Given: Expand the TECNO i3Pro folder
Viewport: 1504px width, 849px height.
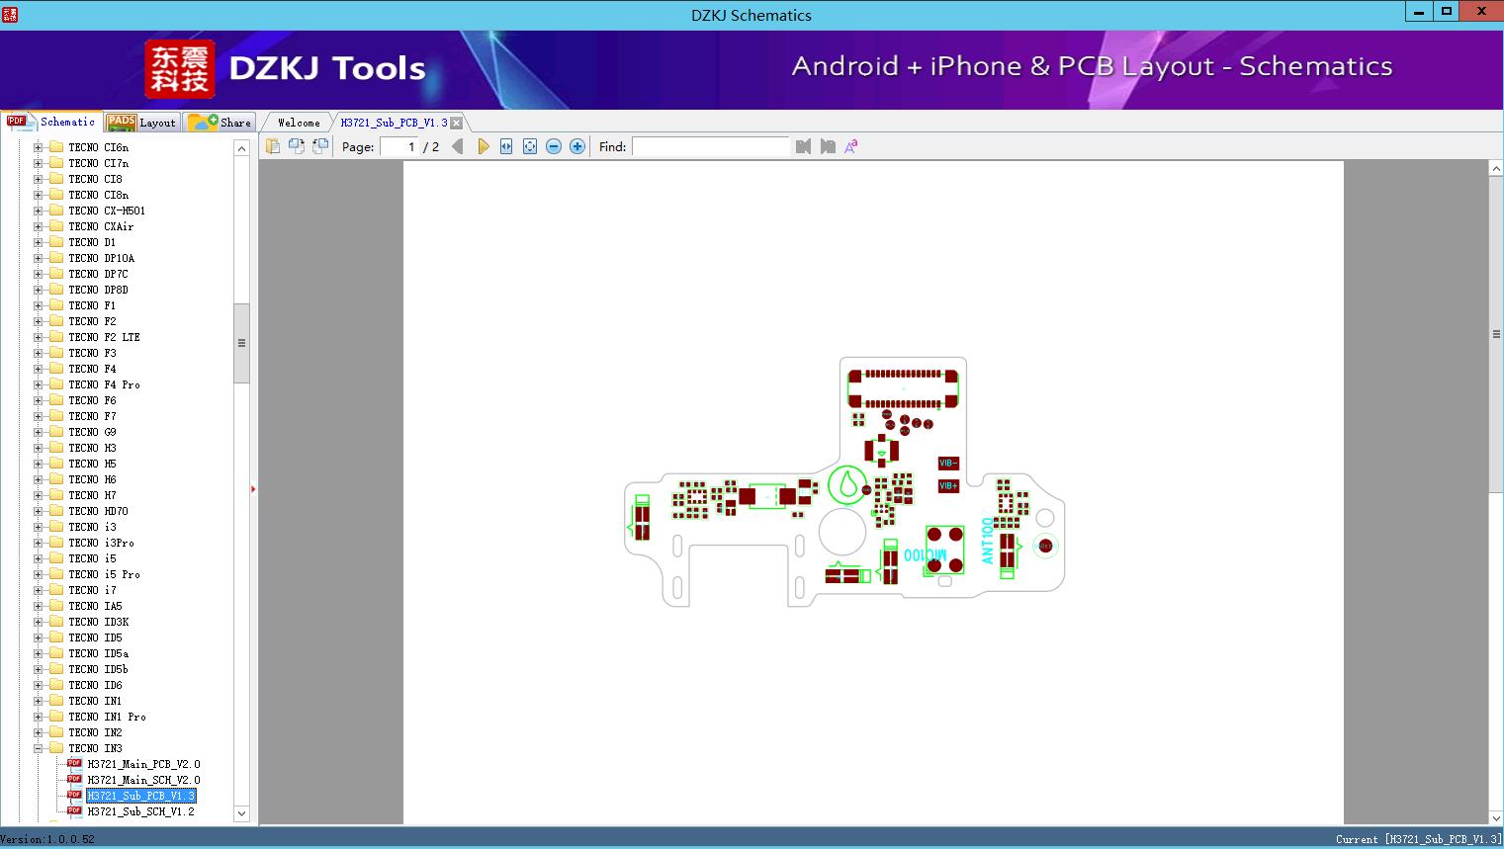Looking at the screenshot, I should click(x=38, y=543).
